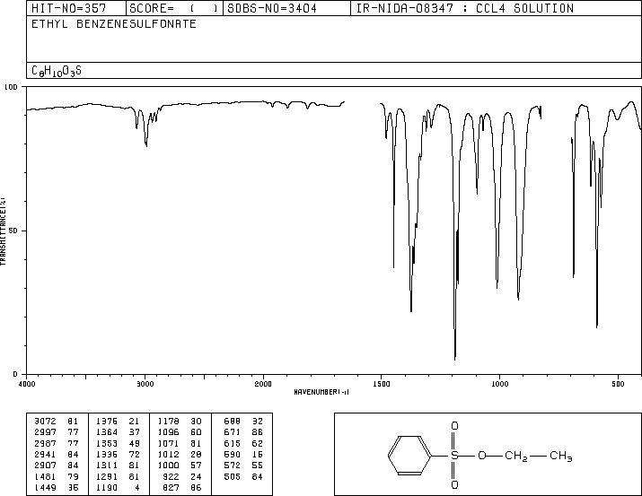
Task: Click the ester oxygen between S and CH2
Action: pyautogui.click(x=482, y=456)
